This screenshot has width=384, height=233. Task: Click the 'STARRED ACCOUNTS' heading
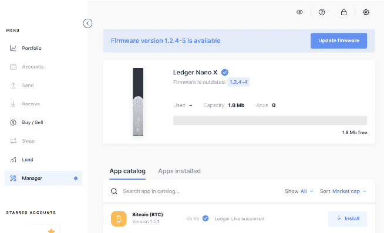[31, 213]
